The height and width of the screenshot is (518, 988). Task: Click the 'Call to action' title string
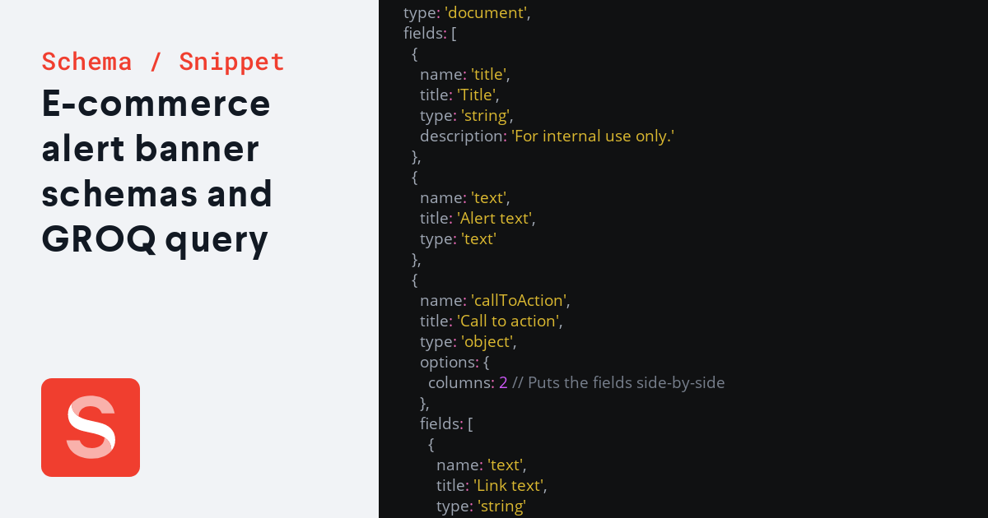tap(510, 321)
